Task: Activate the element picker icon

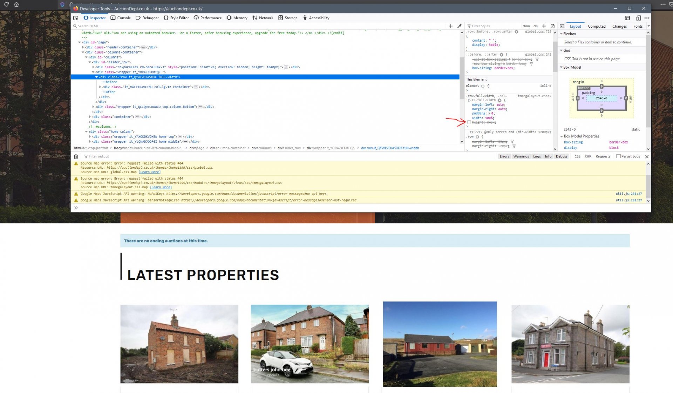Action: (x=76, y=18)
